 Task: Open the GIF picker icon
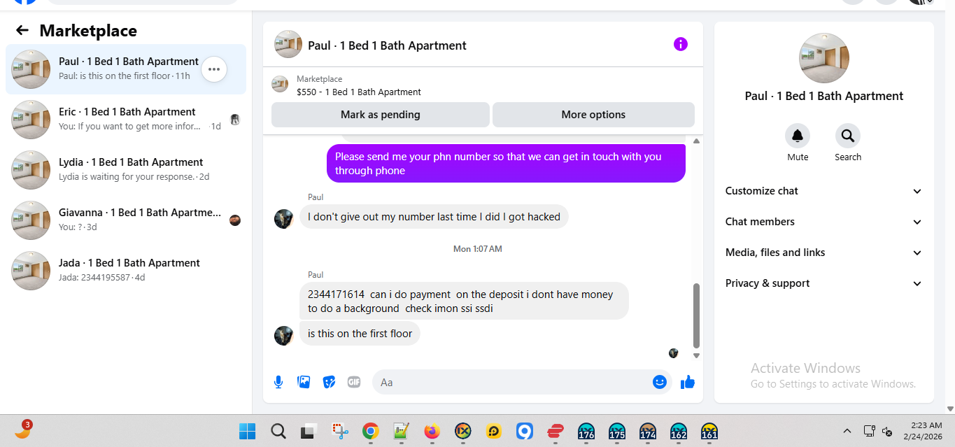click(x=354, y=382)
